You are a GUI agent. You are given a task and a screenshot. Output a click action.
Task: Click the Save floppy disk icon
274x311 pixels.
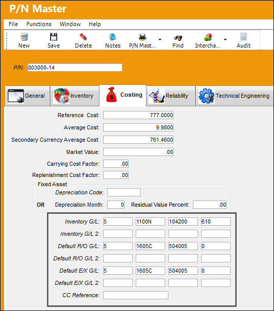coord(54,37)
